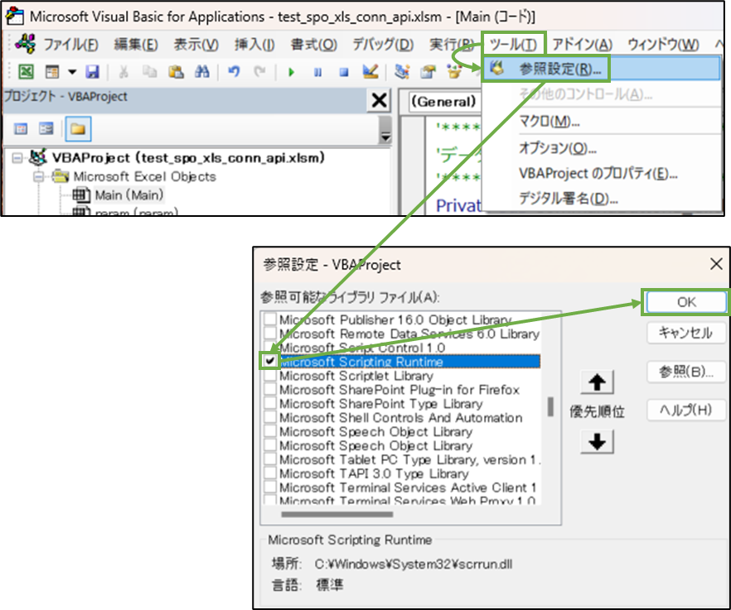The width and height of the screenshot is (731, 610).
Task: Check Microsoft SharePoint Plug-in for Firefox
Action: (x=270, y=389)
